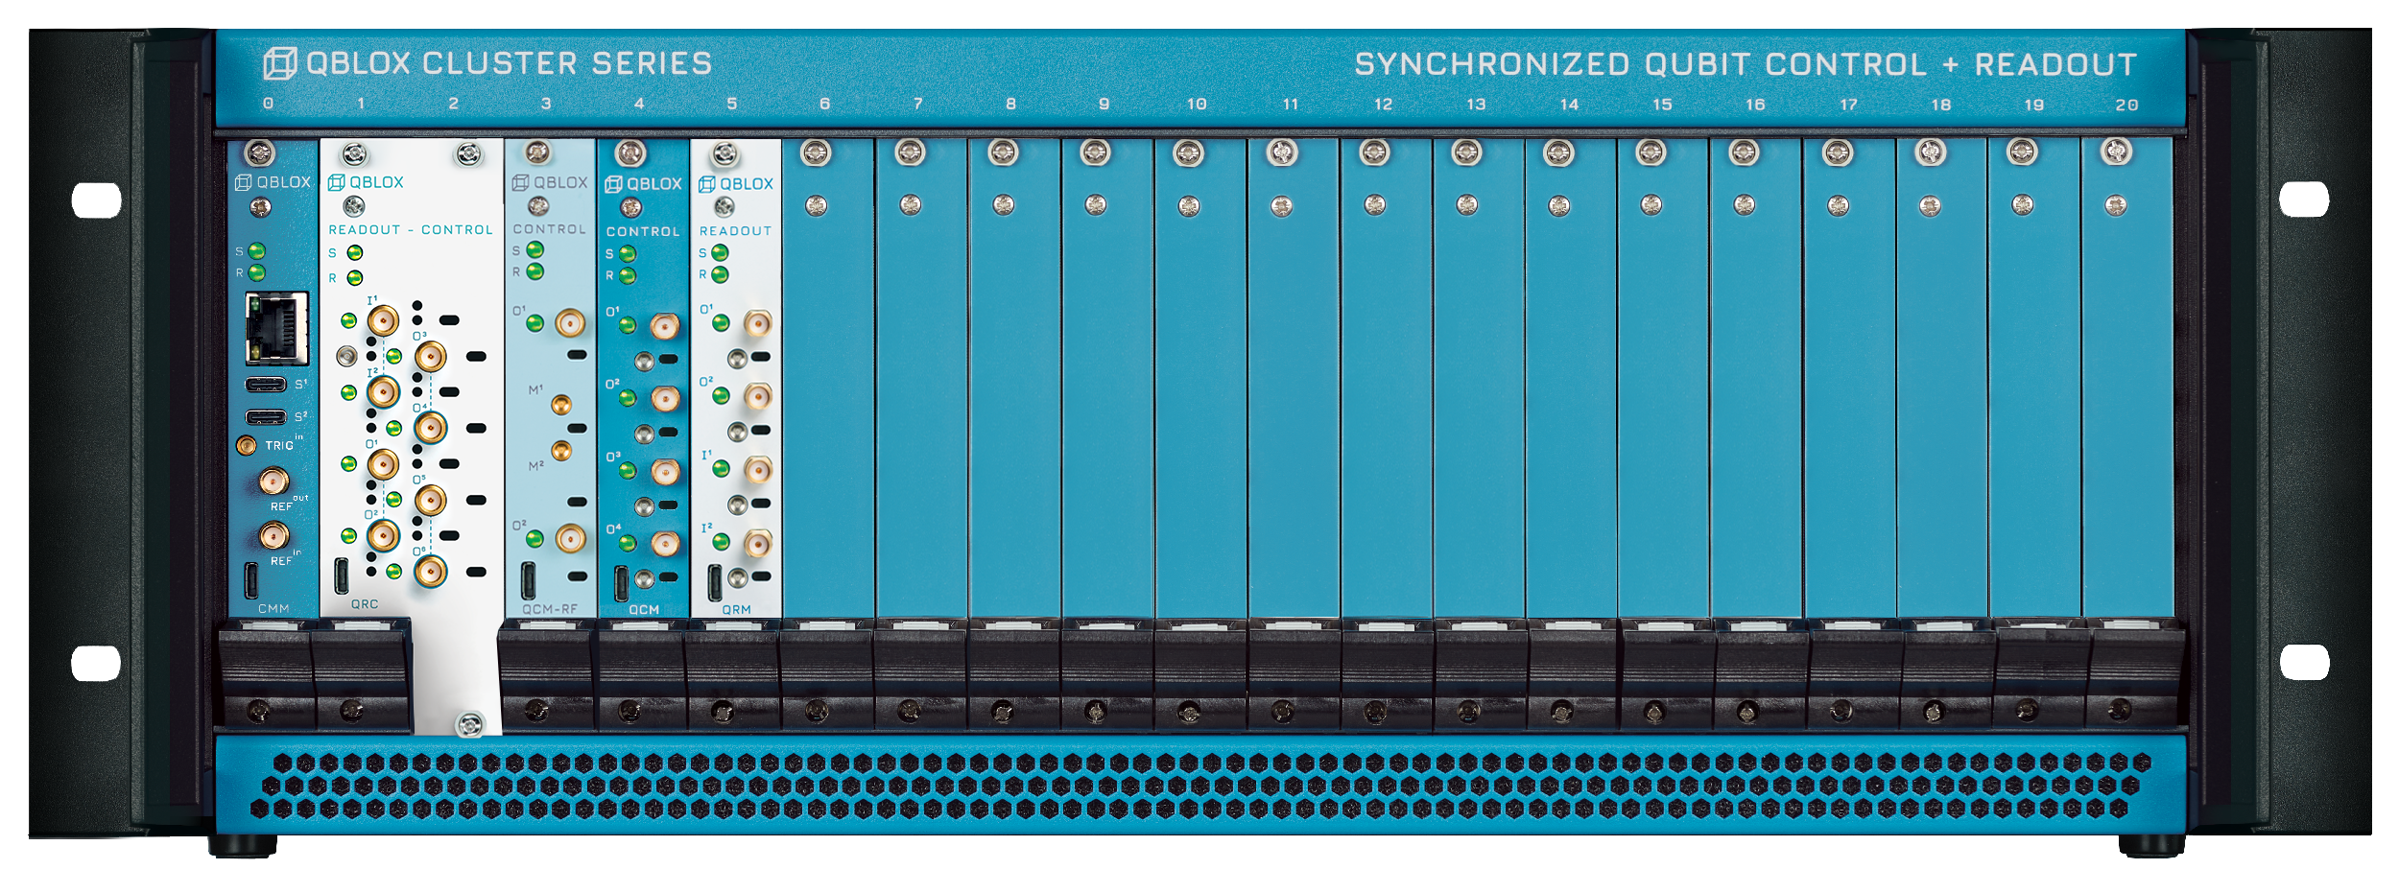This screenshot has height=893, width=2399.
Task: Click the 'QCM-RF' module name label
Action: click(550, 609)
